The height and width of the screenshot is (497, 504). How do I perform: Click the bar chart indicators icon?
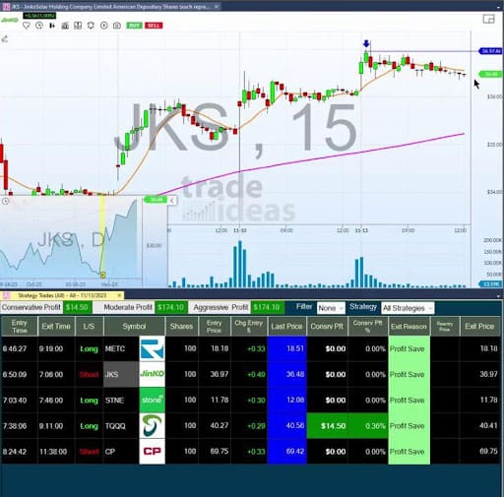pos(65,26)
